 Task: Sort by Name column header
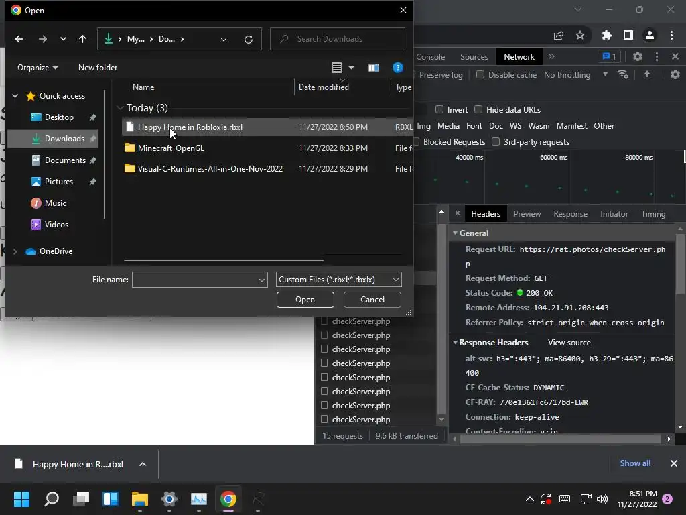(143, 87)
